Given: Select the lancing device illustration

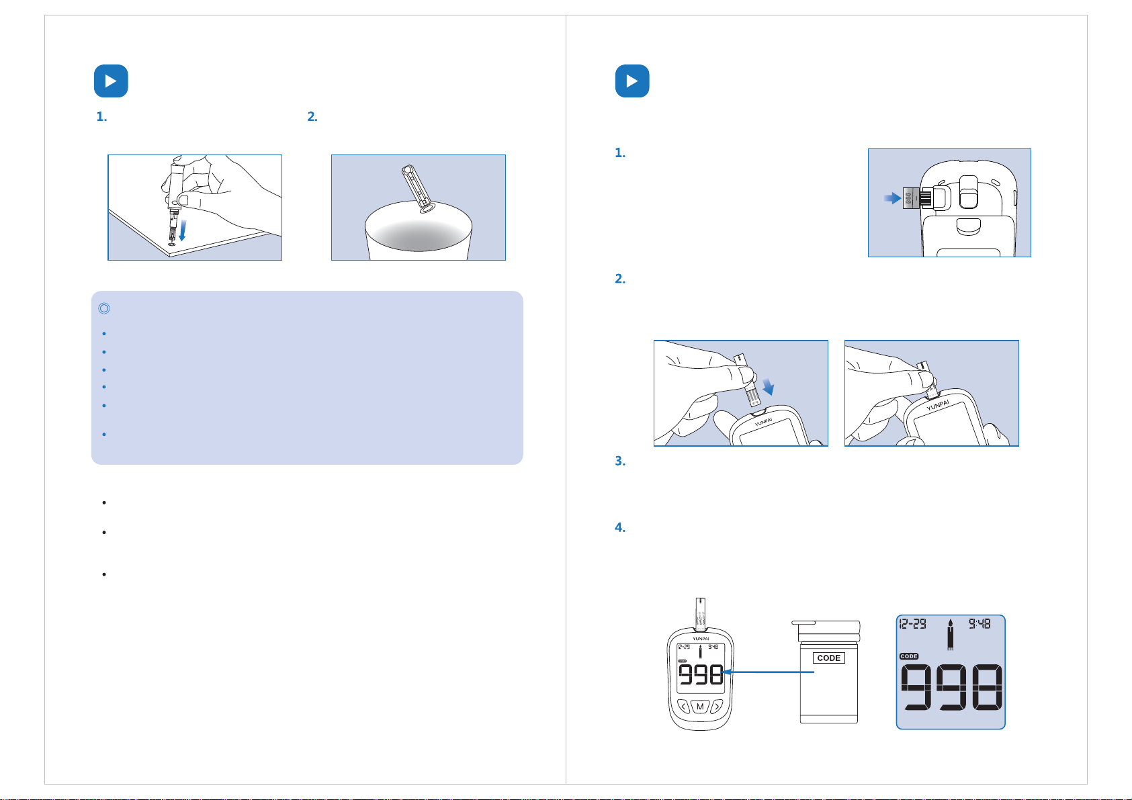Looking at the screenshot, I should tap(195, 208).
